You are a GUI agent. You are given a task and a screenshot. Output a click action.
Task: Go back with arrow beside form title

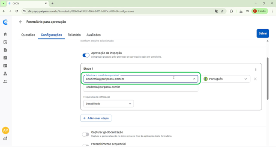click(21, 22)
